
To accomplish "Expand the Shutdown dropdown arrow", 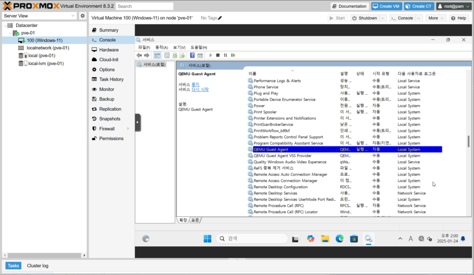I will 383,18.
